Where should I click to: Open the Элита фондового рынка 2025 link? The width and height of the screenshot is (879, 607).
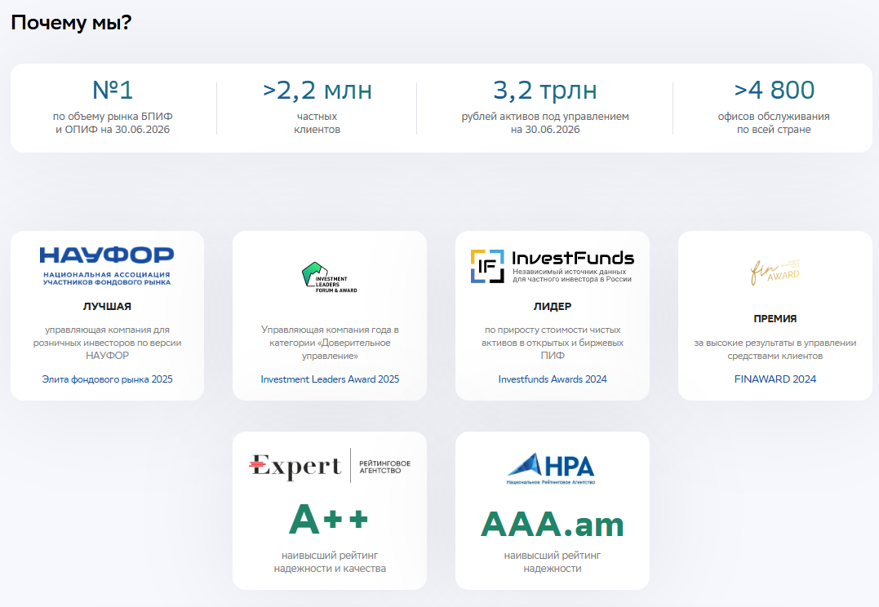pos(107,379)
